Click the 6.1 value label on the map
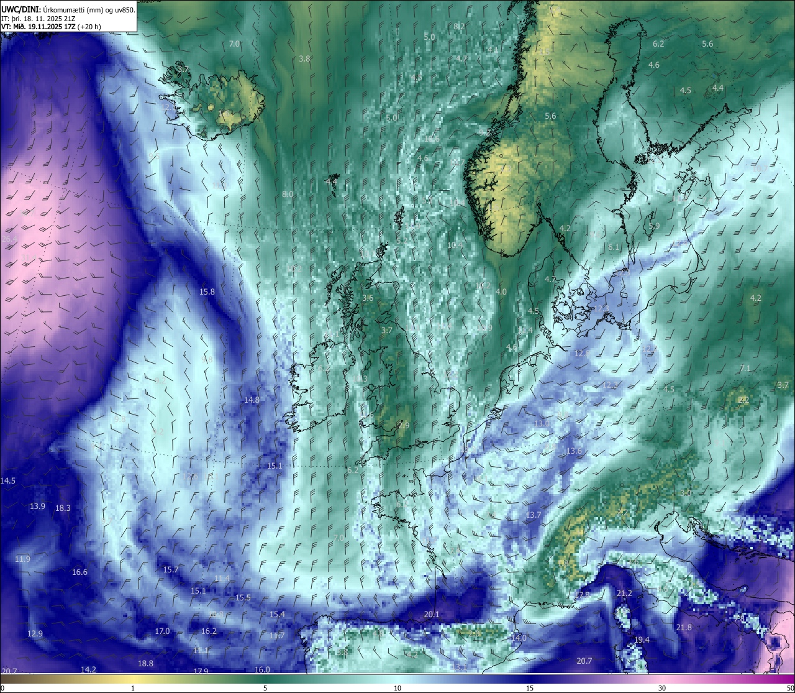 click(x=614, y=247)
